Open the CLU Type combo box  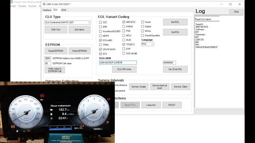[68, 22]
